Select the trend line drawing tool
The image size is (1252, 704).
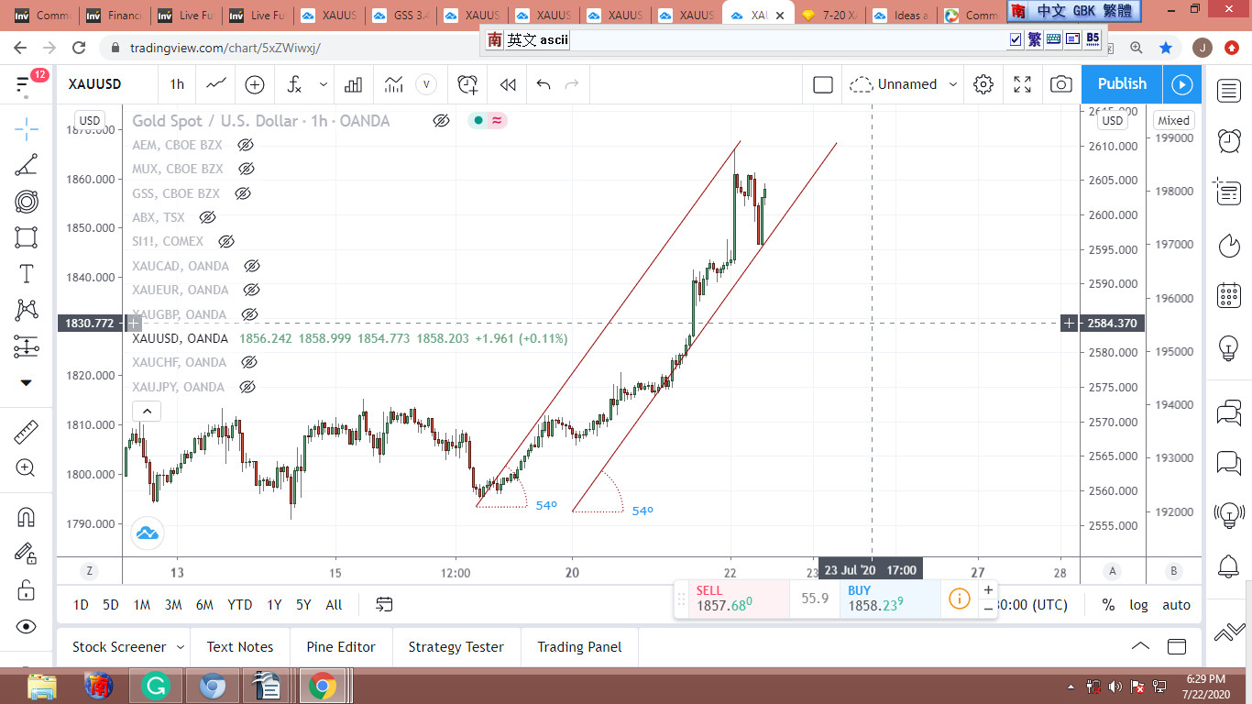click(27, 165)
